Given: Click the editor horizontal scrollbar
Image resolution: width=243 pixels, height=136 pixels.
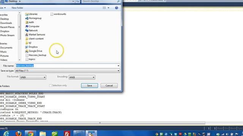Looking at the screenshot, I should click(x=103, y=123).
